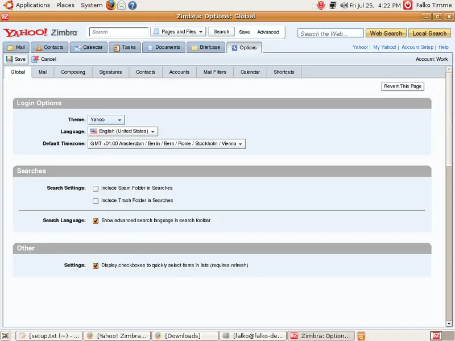Open the Places menu
Image resolution: width=455 pixels, height=341 pixels.
pos(65,5)
